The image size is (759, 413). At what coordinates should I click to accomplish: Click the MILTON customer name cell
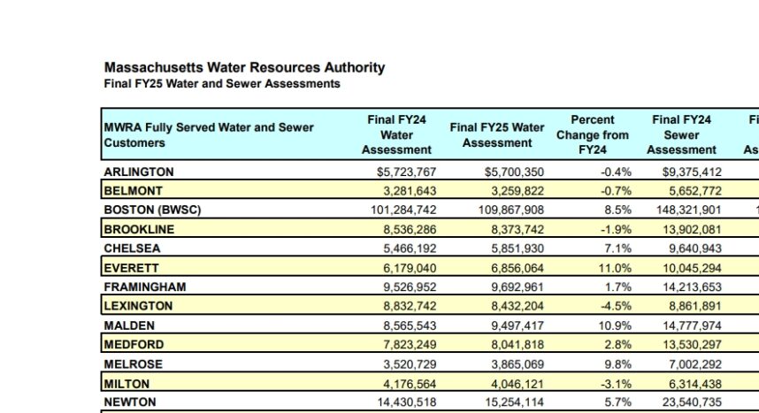[126, 384]
